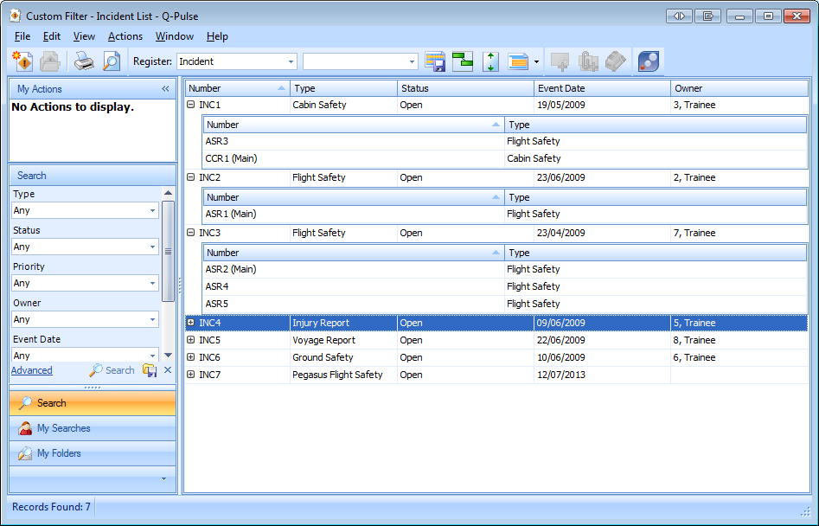Viewport: 819px width, 526px height.
Task: Collapse the INC1 row
Action: pos(190,105)
